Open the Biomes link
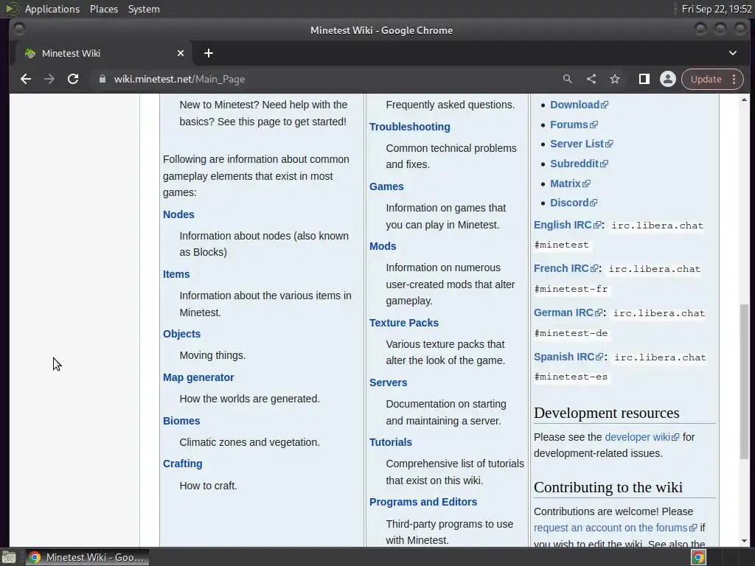755x566 pixels. (181, 421)
